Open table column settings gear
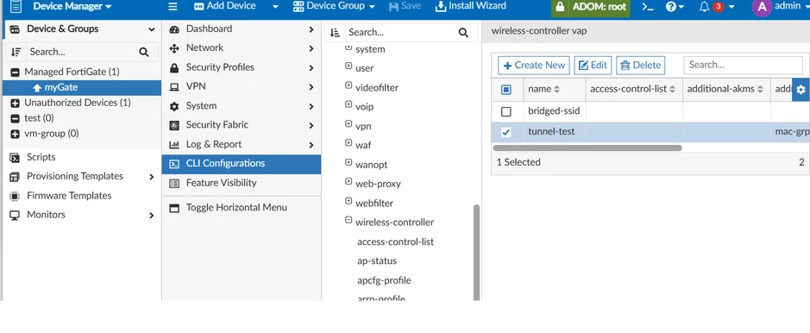The height and width of the screenshot is (333, 810). pos(801,90)
